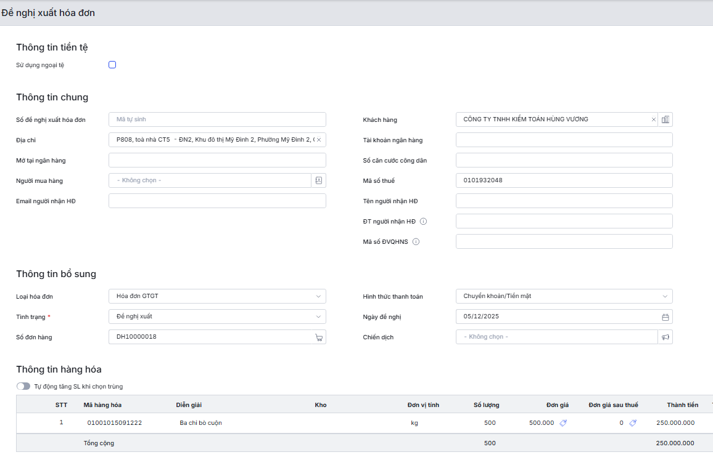Open the calendar for Ngày đề nghị
The height and width of the screenshot is (460, 713).
(665, 317)
